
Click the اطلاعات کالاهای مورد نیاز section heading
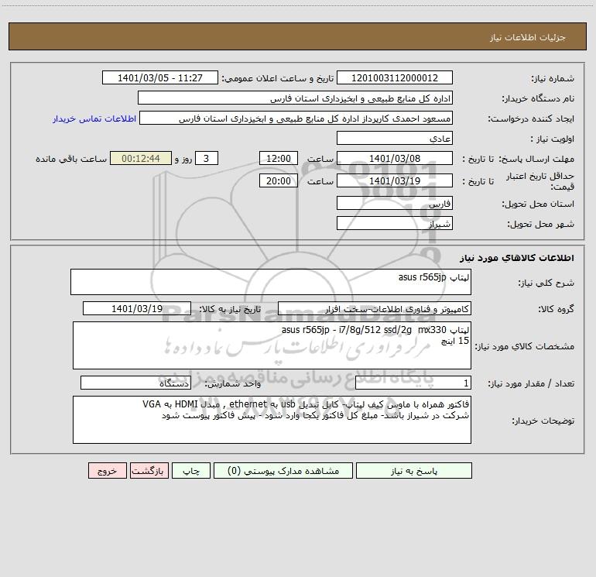coord(517,258)
